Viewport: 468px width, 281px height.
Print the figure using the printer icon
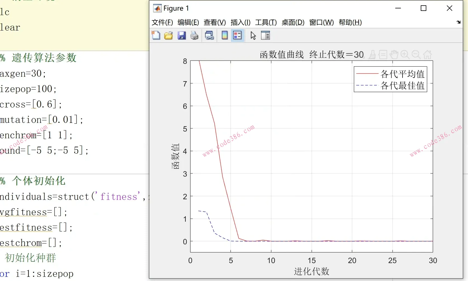[x=194, y=36]
